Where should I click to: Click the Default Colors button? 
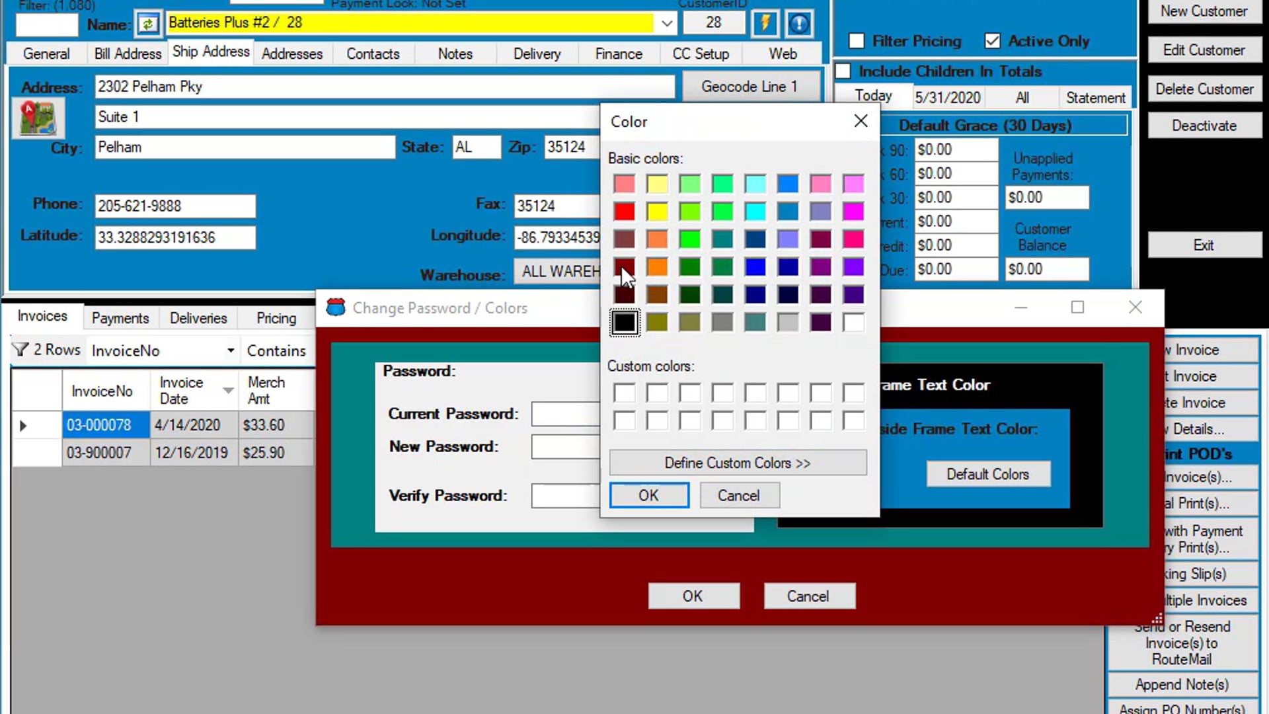[987, 474]
